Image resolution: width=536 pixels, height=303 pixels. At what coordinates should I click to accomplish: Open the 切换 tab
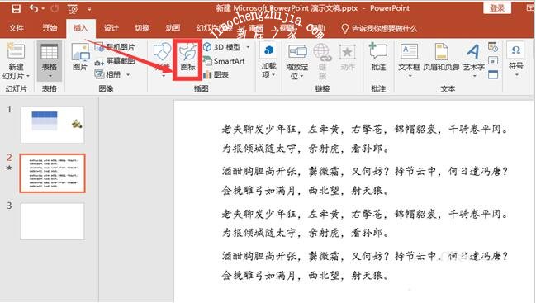[x=142, y=28]
